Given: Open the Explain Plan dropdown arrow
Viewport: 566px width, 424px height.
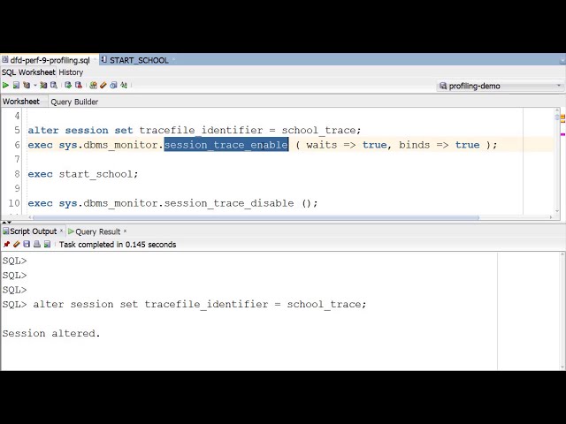Looking at the screenshot, I should pos(35,85).
